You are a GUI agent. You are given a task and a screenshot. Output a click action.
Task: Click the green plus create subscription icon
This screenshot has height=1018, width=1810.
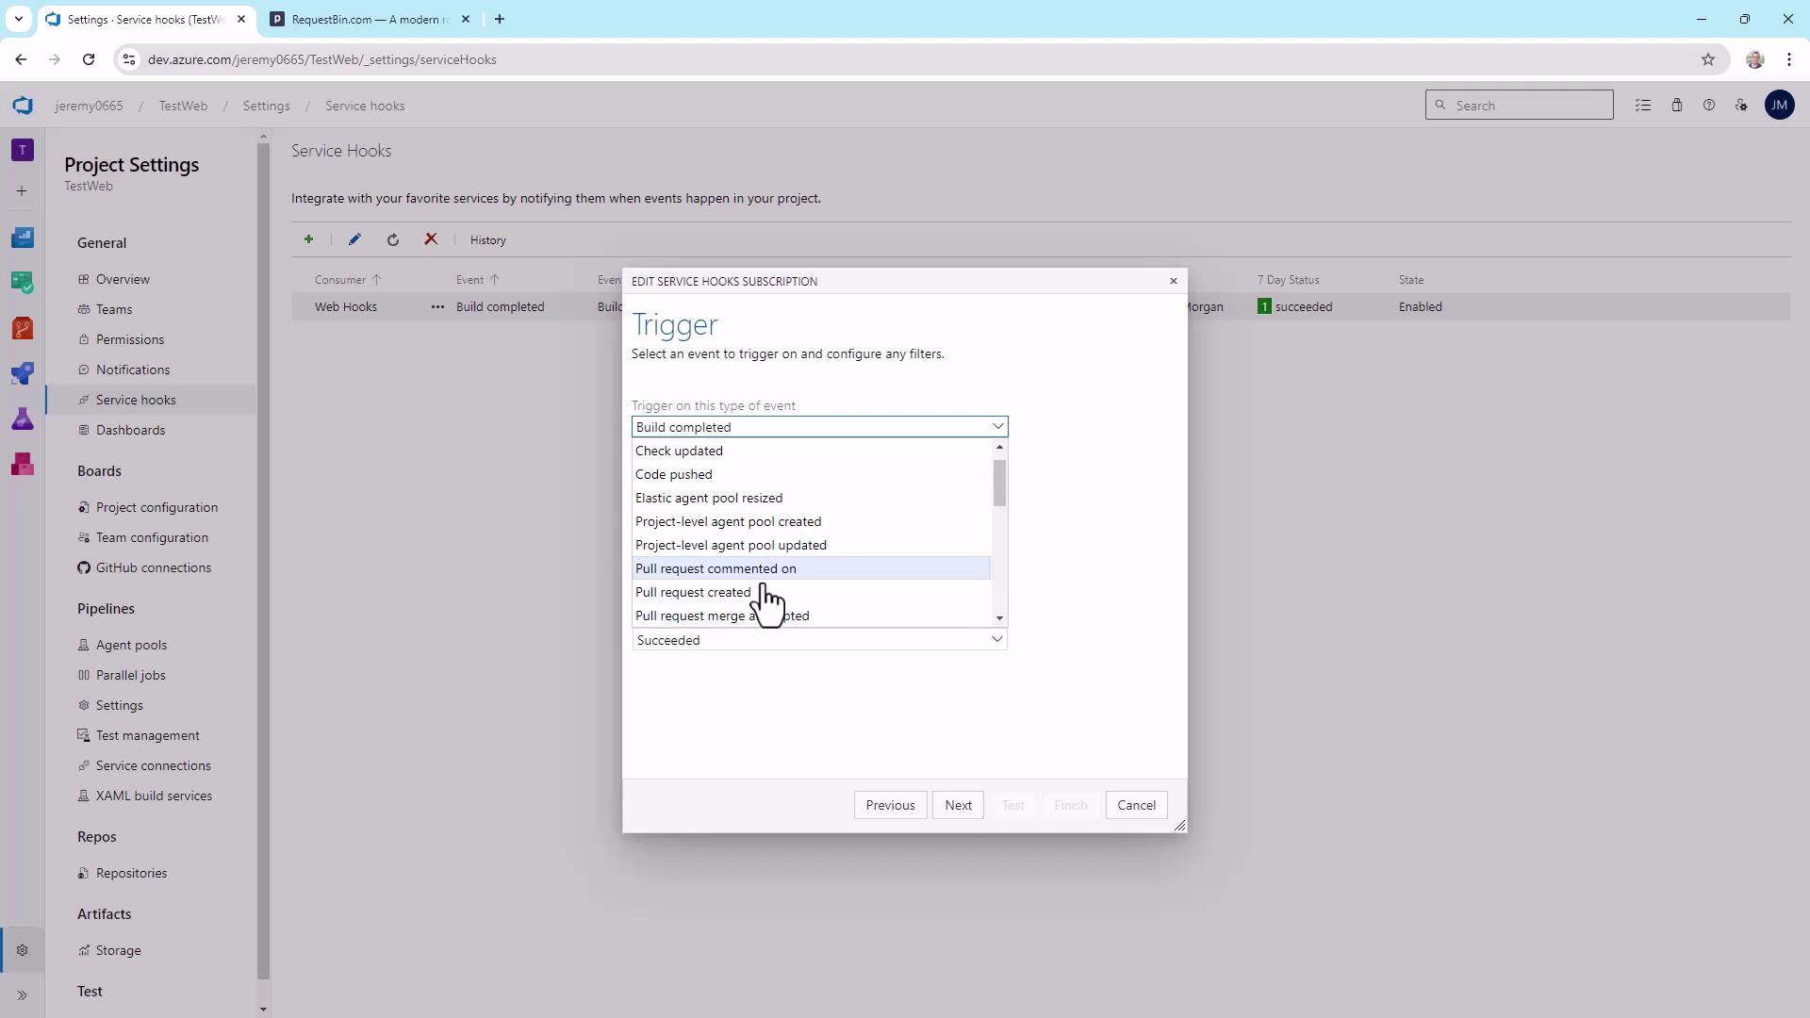[x=308, y=239]
